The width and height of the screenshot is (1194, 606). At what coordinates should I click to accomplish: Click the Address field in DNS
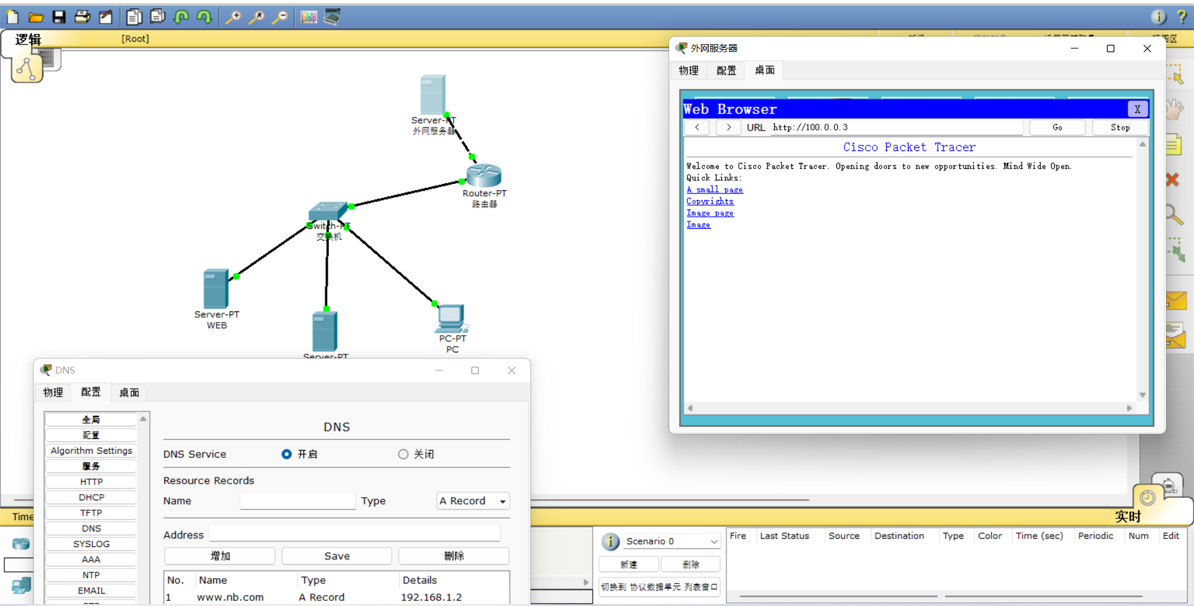point(354,533)
